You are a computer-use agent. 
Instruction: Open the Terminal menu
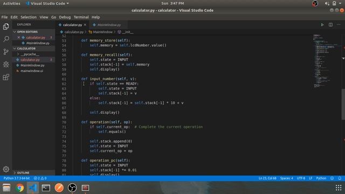coord(81,17)
